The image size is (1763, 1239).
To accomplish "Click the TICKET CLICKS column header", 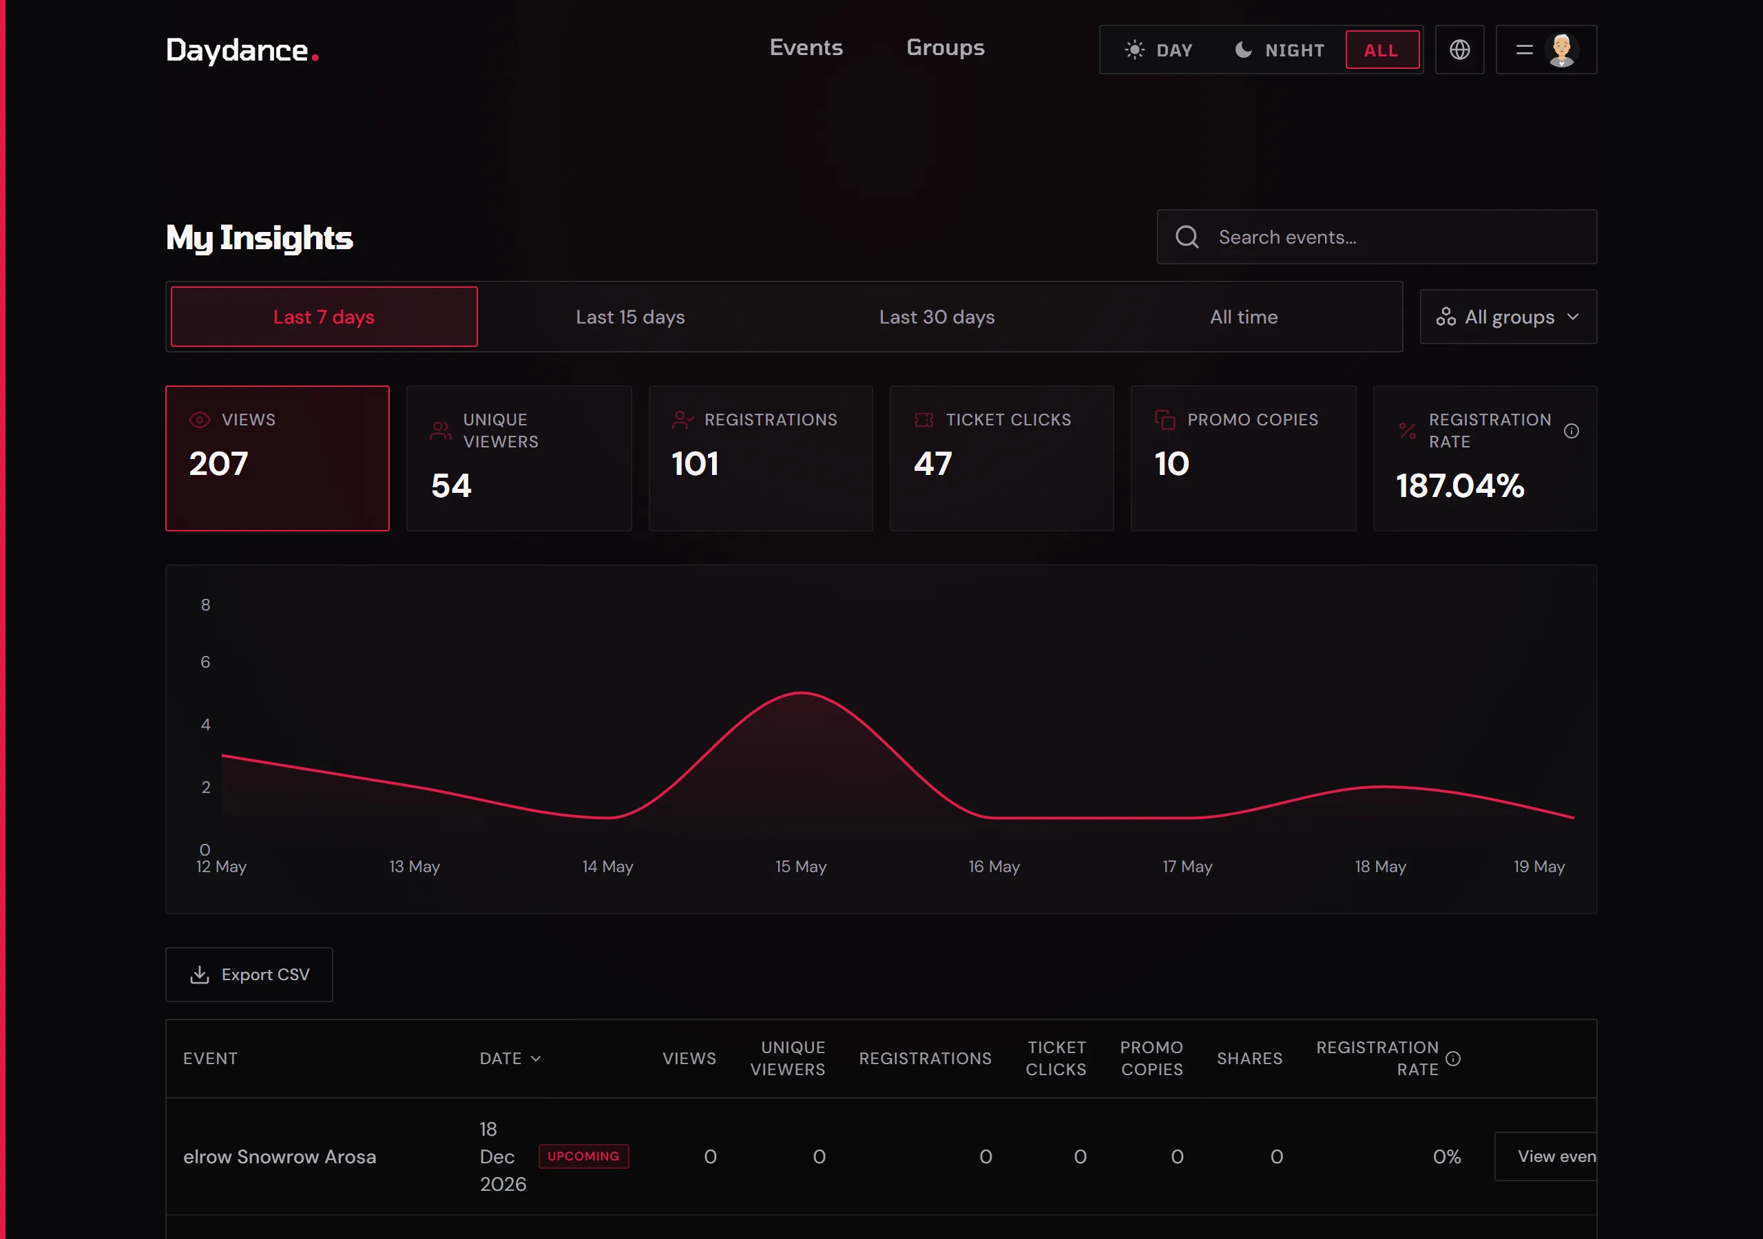I will (1056, 1059).
